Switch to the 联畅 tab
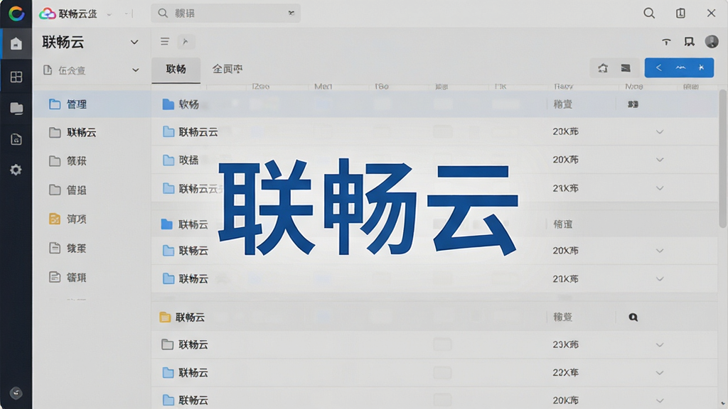The image size is (728, 409). point(176,70)
